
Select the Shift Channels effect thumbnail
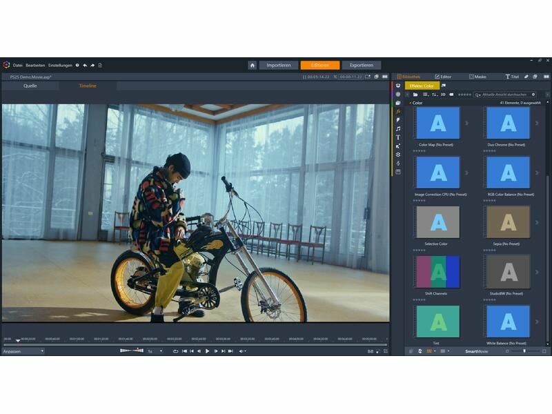[x=438, y=272]
